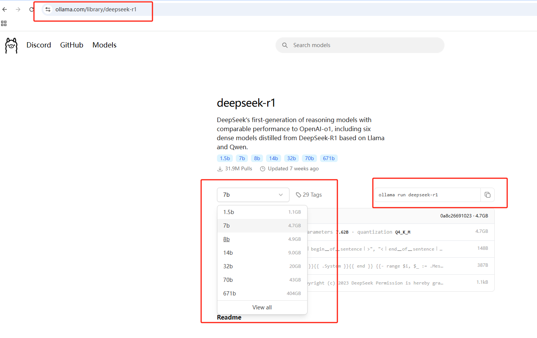Click the tag icon beside 29 Tags
The image size is (537, 338).
pos(299,195)
